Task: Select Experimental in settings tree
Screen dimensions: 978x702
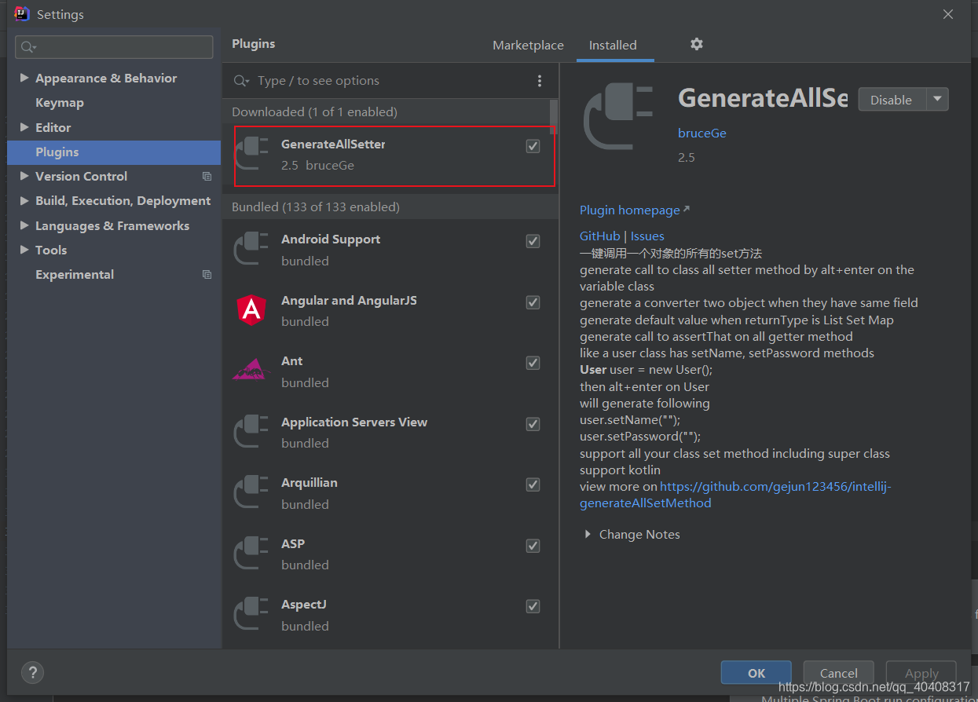Action: coord(75,275)
